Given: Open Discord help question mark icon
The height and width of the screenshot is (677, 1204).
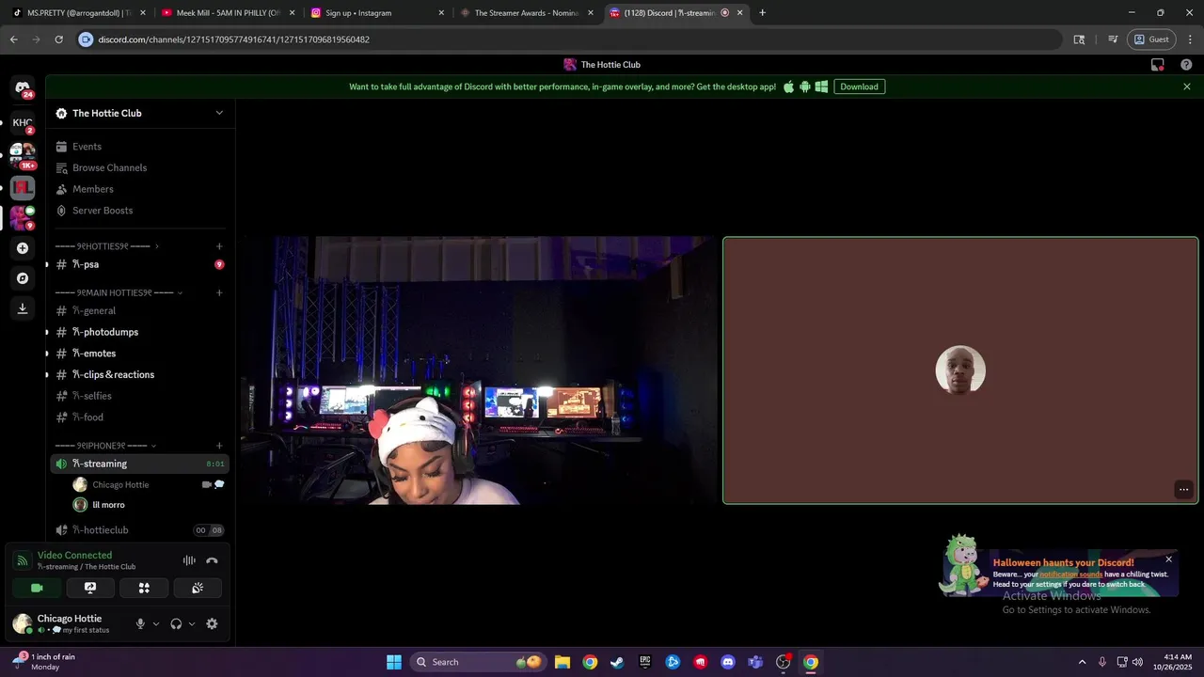Looking at the screenshot, I should [x=1186, y=65].
